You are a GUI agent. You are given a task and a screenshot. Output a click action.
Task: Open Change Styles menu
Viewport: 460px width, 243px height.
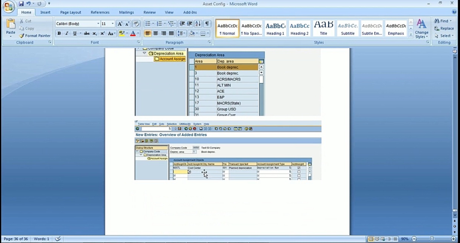coord(421,29)
